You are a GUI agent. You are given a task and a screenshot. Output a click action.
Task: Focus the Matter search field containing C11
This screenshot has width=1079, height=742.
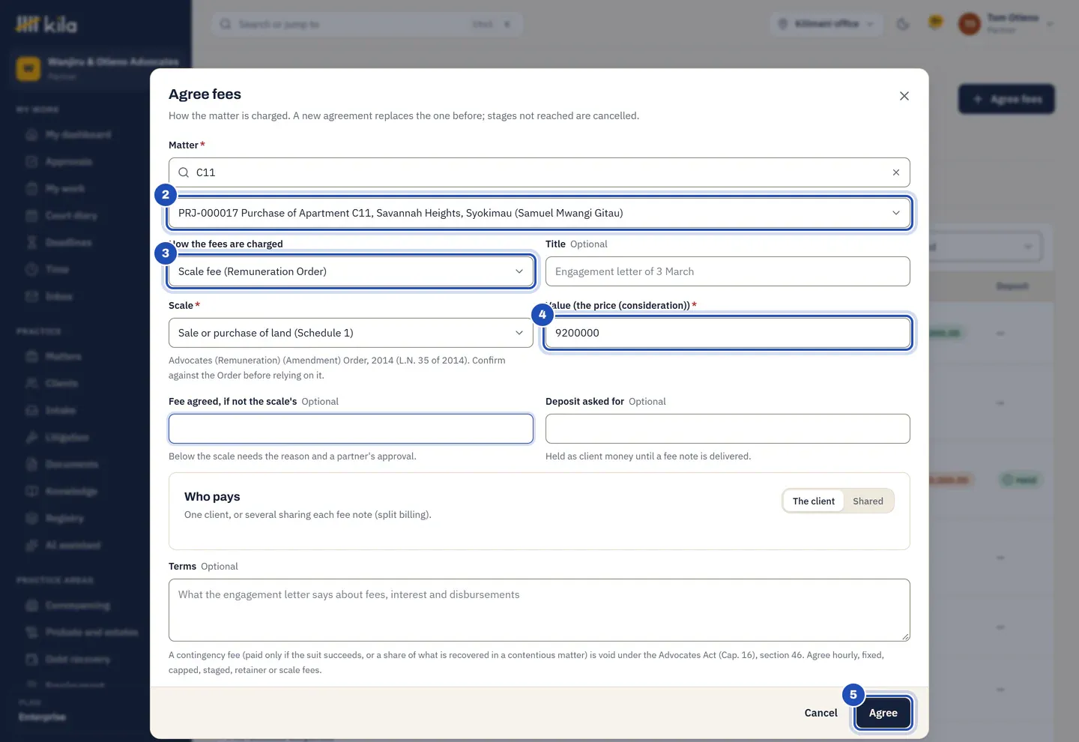539,172
